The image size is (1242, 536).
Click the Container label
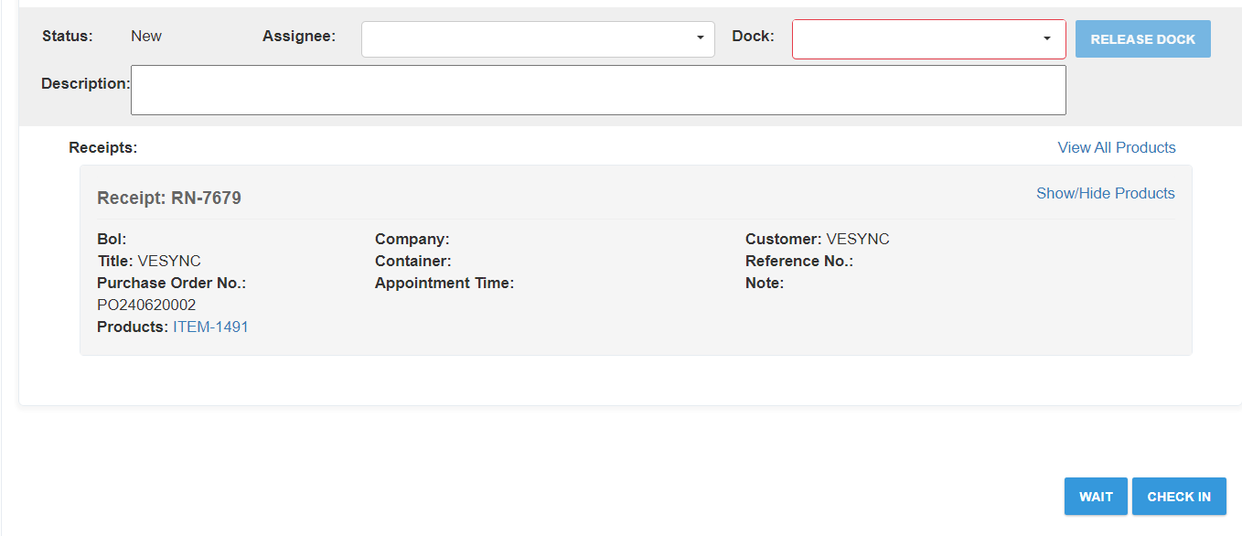412,261
